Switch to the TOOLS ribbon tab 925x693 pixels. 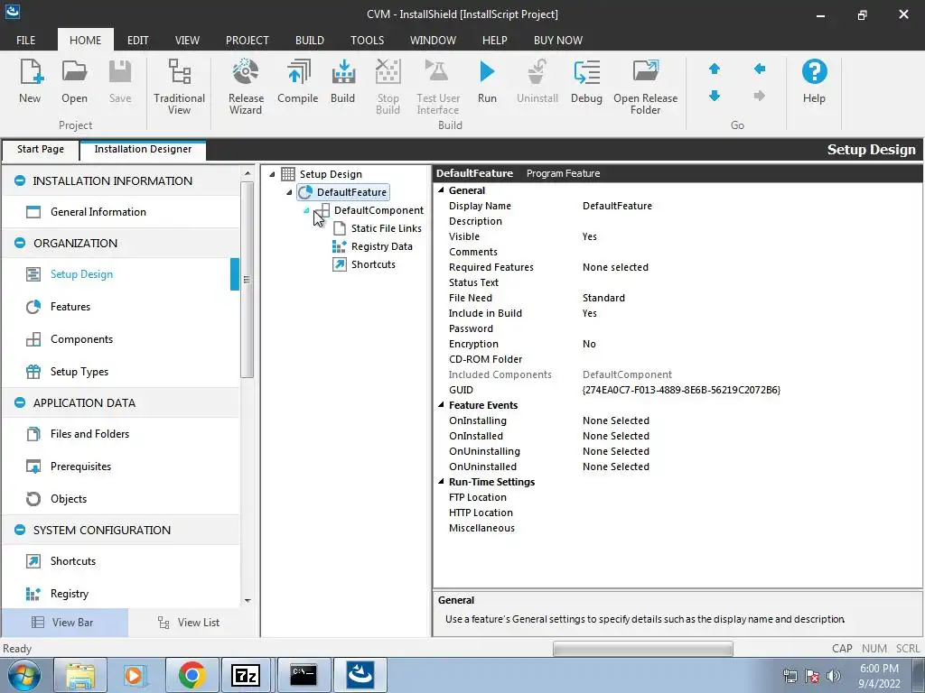pos(367,40)
